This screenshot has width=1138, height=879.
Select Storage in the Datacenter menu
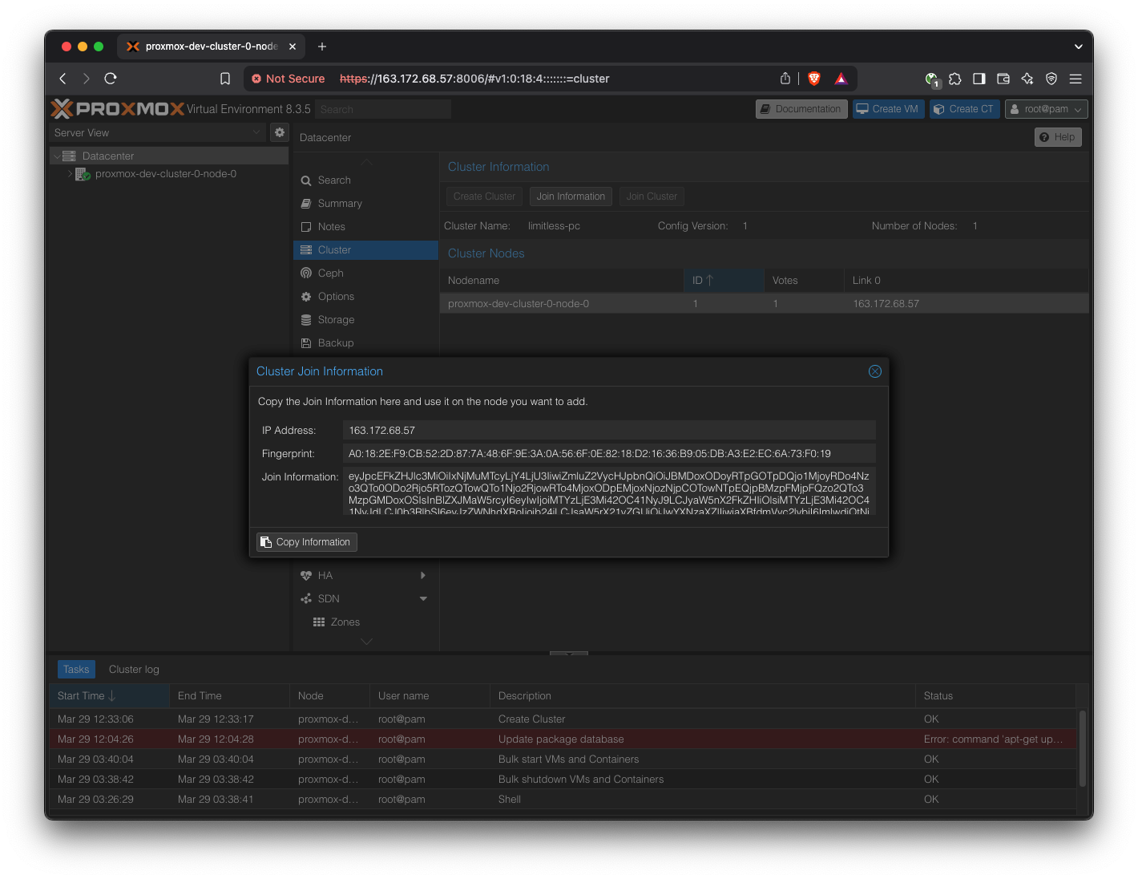336,320
